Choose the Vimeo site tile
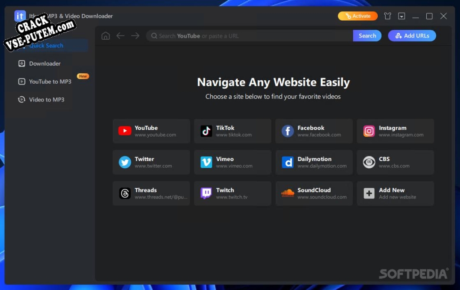 tap(233, 162)
